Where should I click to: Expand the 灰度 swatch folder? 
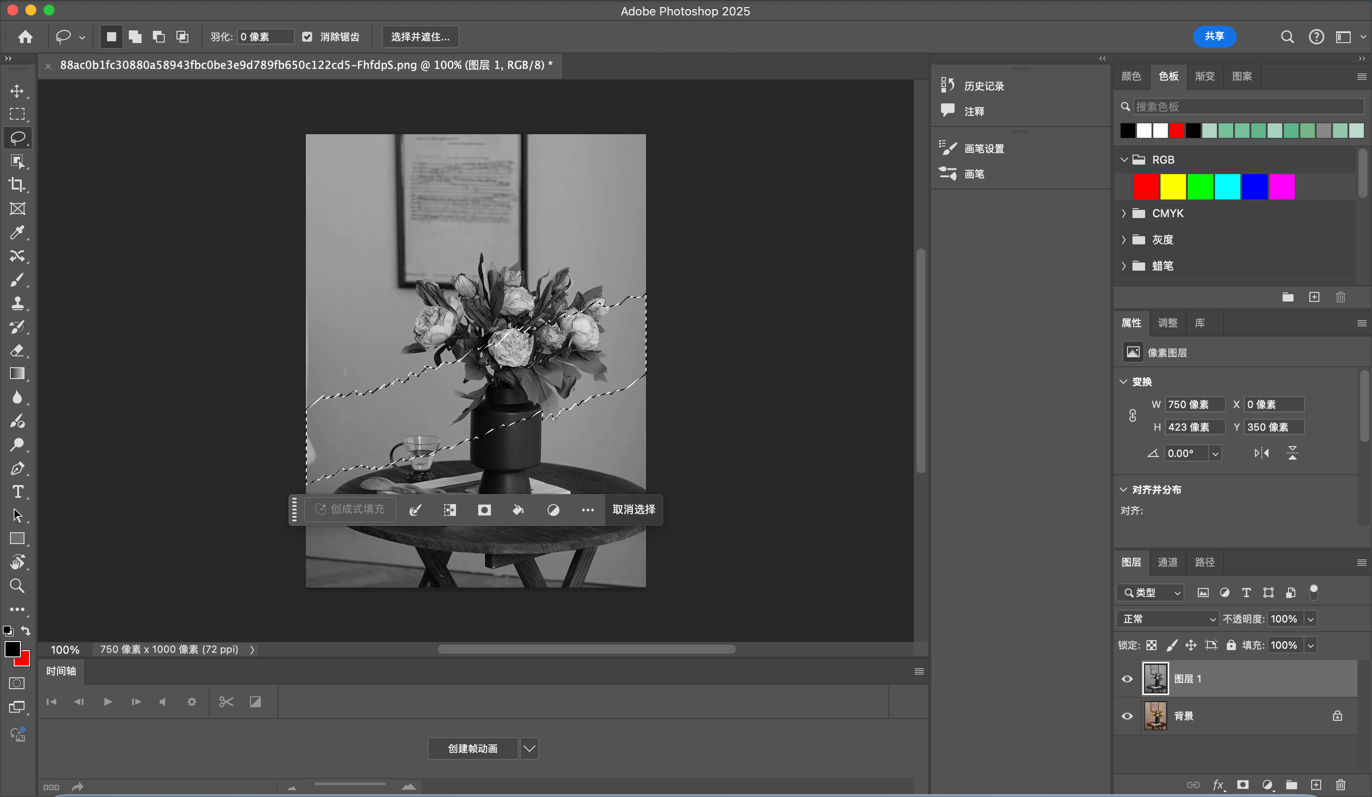1123,239
